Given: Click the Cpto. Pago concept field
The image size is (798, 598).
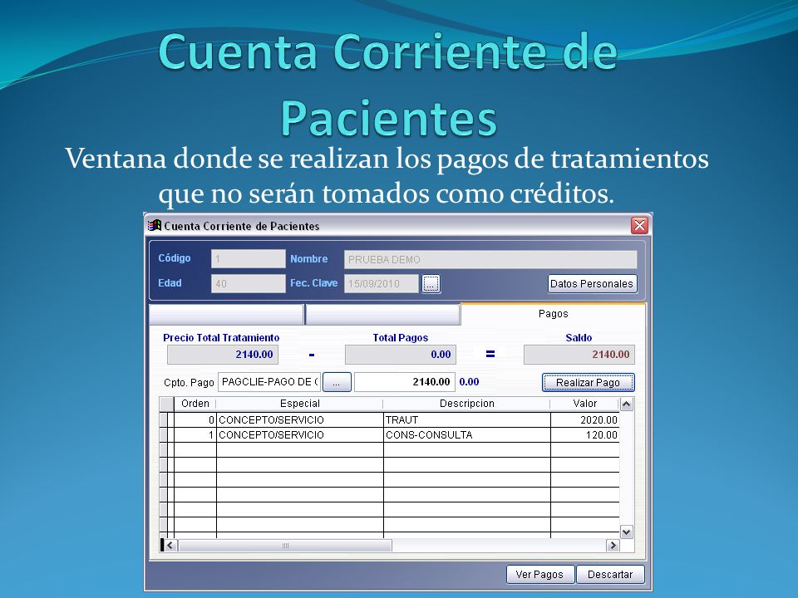Looking at the screenshot, I should [269, 382].
